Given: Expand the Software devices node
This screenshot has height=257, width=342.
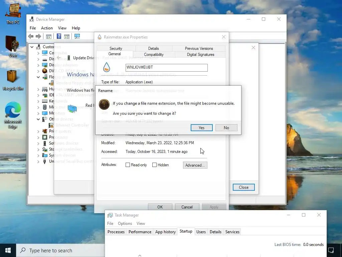Looking at the screenshot, I should (38, 143).
